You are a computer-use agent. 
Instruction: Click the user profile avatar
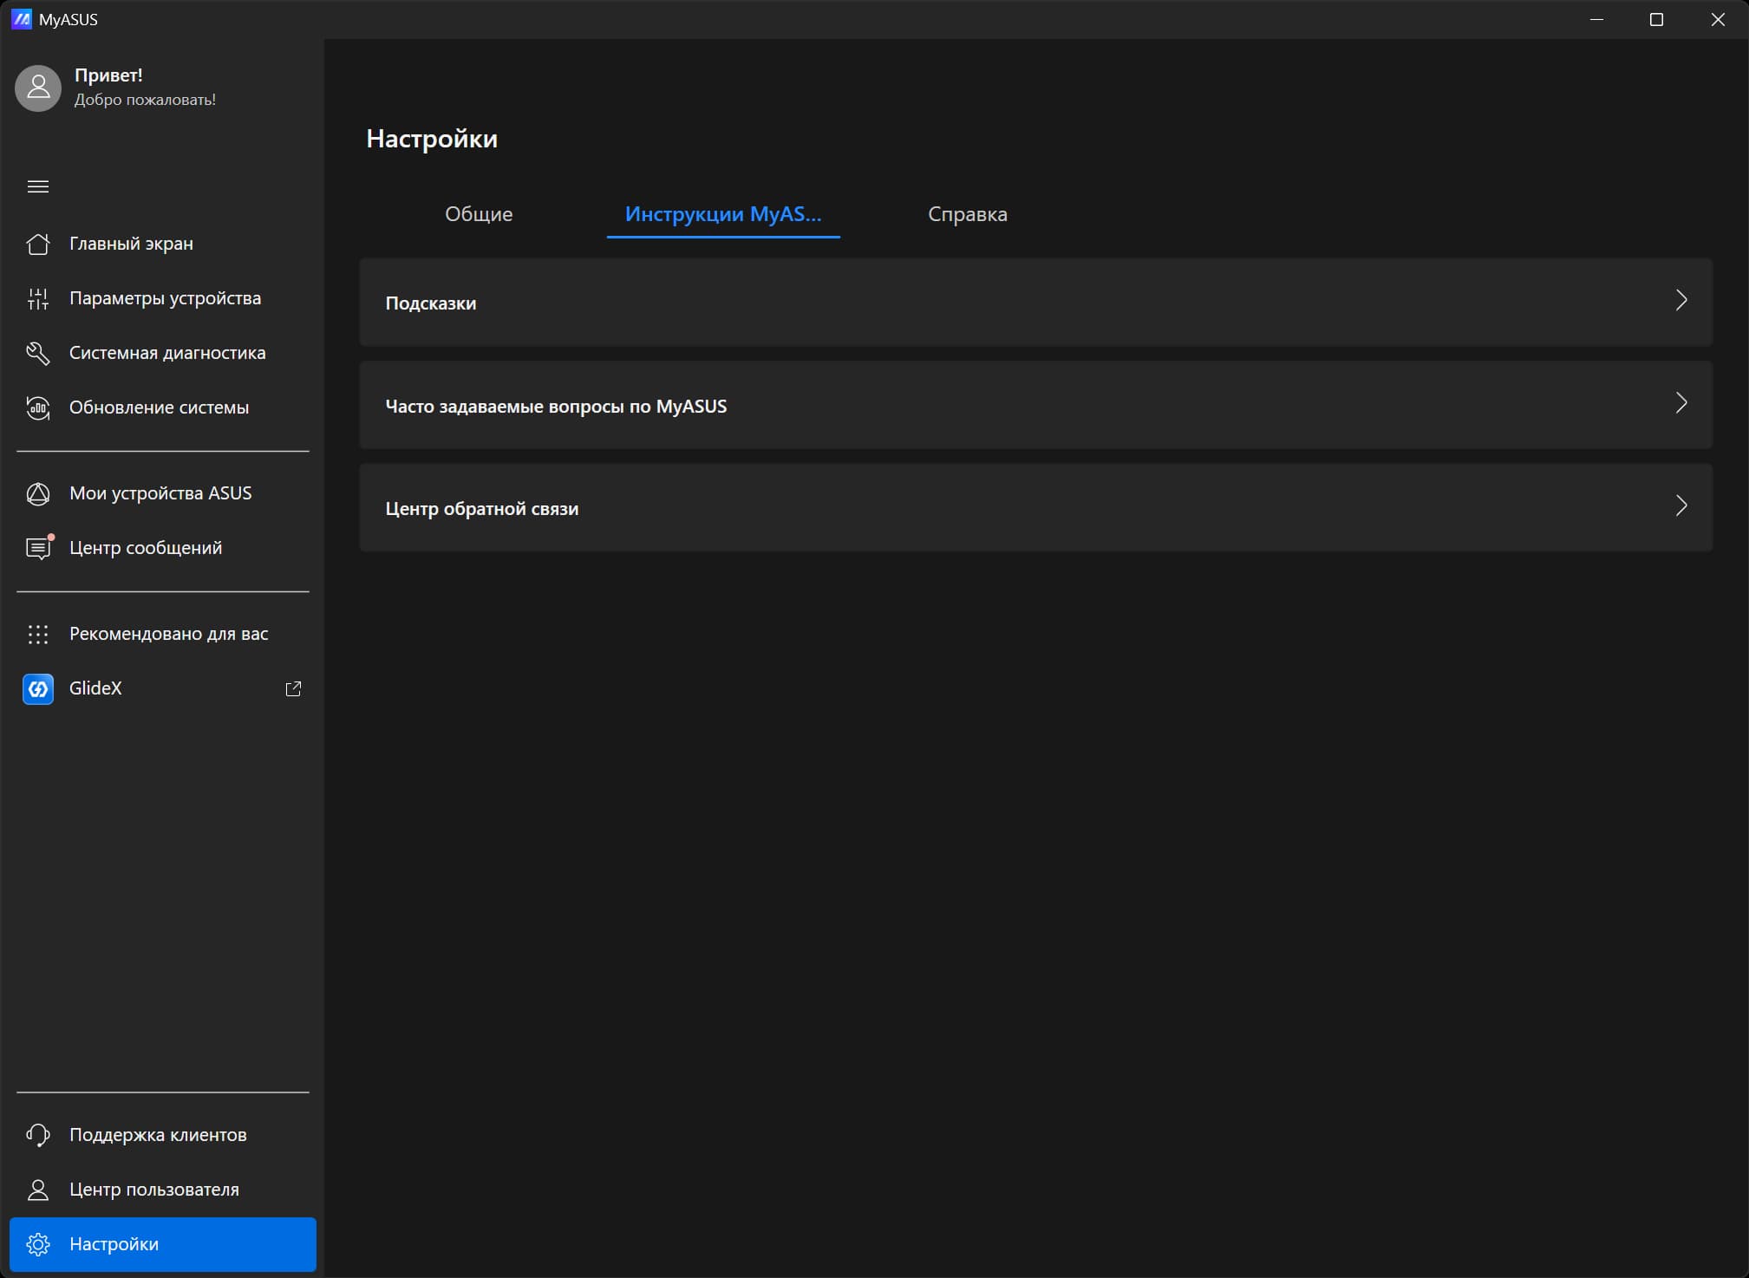coord(38,88)
